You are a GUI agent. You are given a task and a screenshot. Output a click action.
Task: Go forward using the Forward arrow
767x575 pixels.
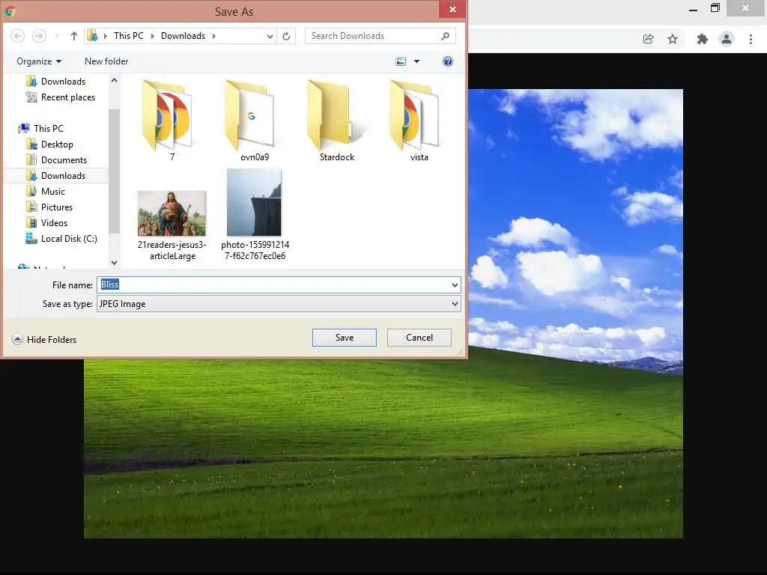click(x=39, y=36)
